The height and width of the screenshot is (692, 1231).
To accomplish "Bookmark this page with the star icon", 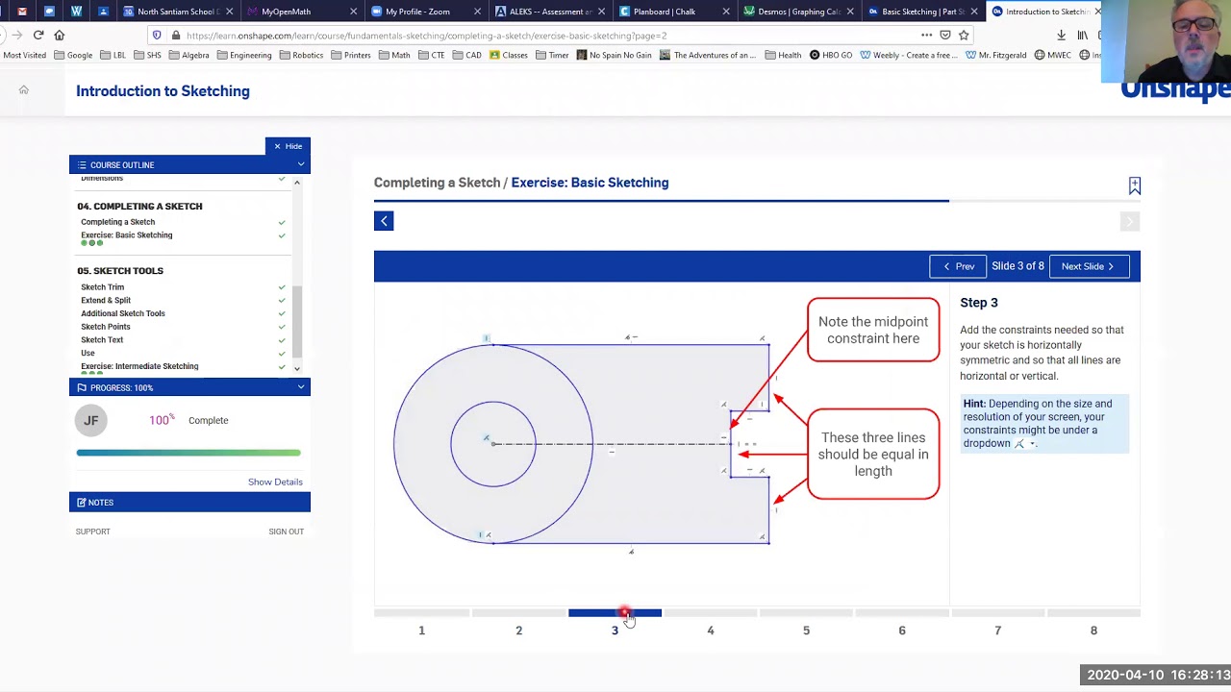I will [x=964, y=36].
